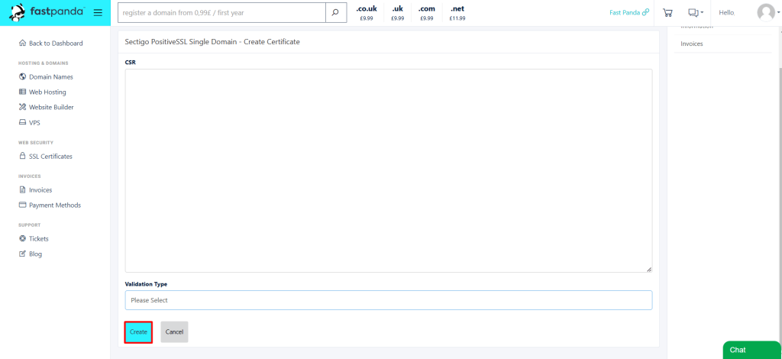Click the Fast Panda link
This screenshot has height=359, width=782.
pos(629,12)
